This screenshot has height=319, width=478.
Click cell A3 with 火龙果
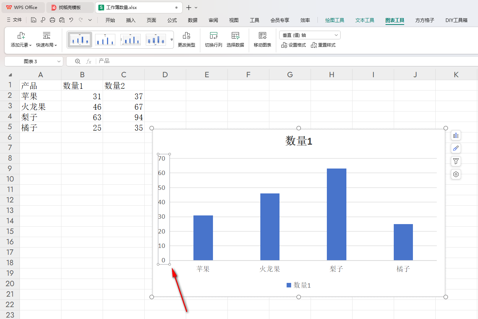click(x=40, y=106)
